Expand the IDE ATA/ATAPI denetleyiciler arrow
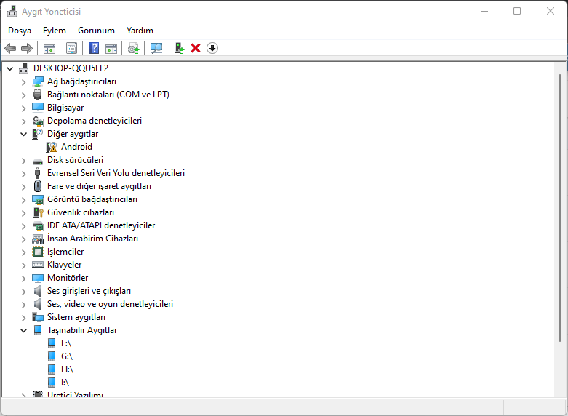This screenshot has height=416, width=568. [23, 225]
